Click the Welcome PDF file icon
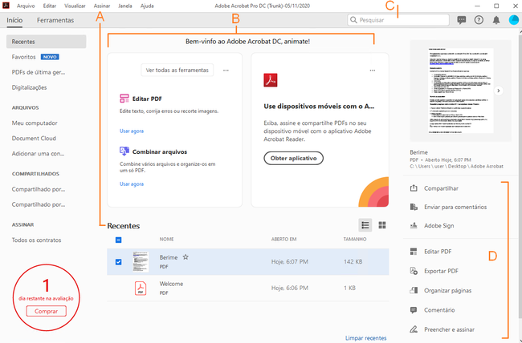This screenshot has width=522, height=343. [141, 288]
